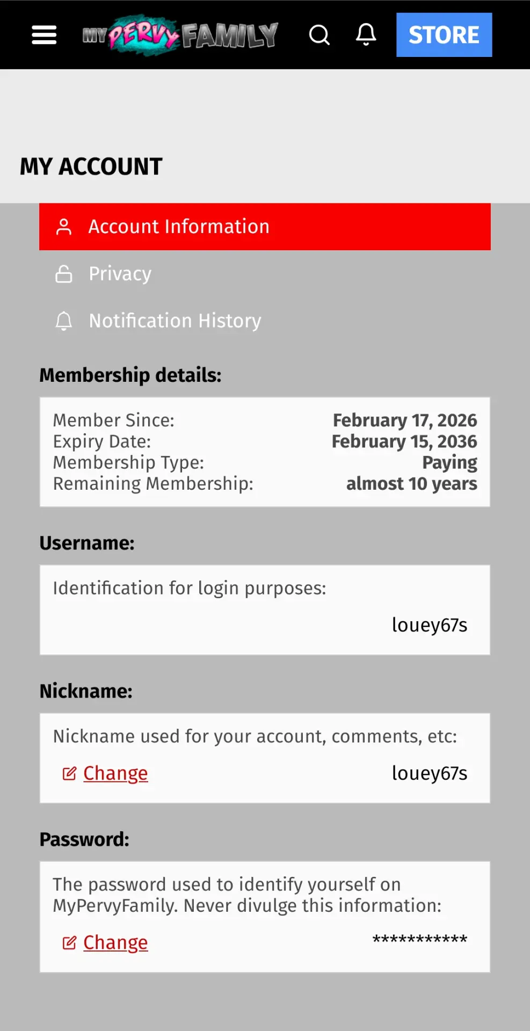Open the hamburger menu icon

[x=44, y=35]
